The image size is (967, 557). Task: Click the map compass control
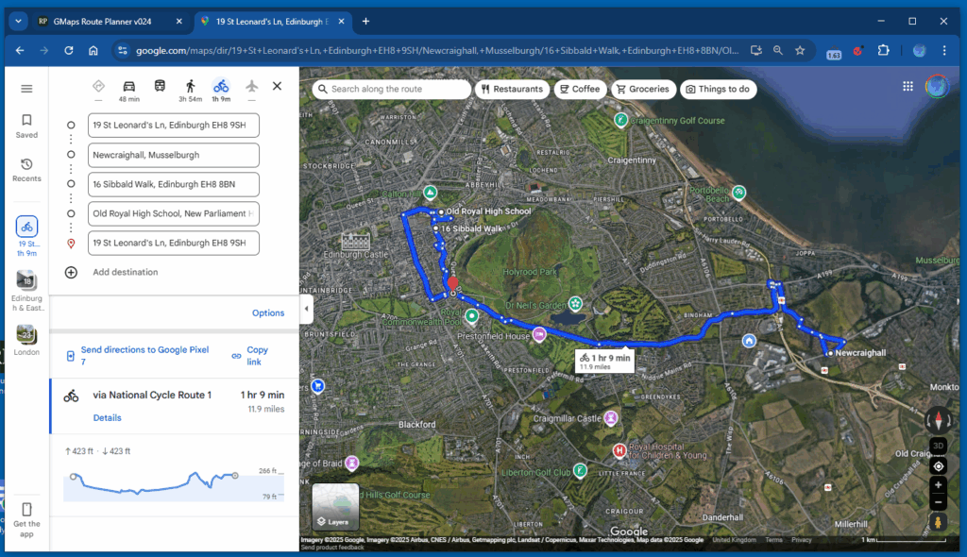tap(938, 421)
